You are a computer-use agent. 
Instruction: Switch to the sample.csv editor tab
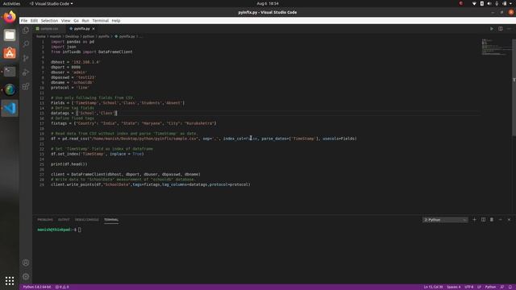click(x=48, y=29)
